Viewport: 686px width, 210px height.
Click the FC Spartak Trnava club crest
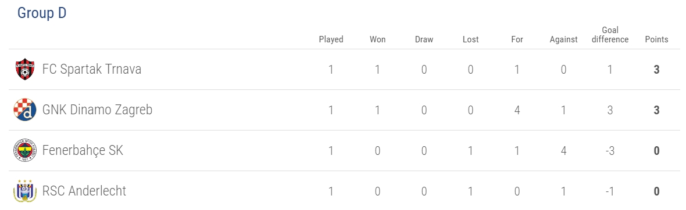pyautogui.click(x=24, y=70)
